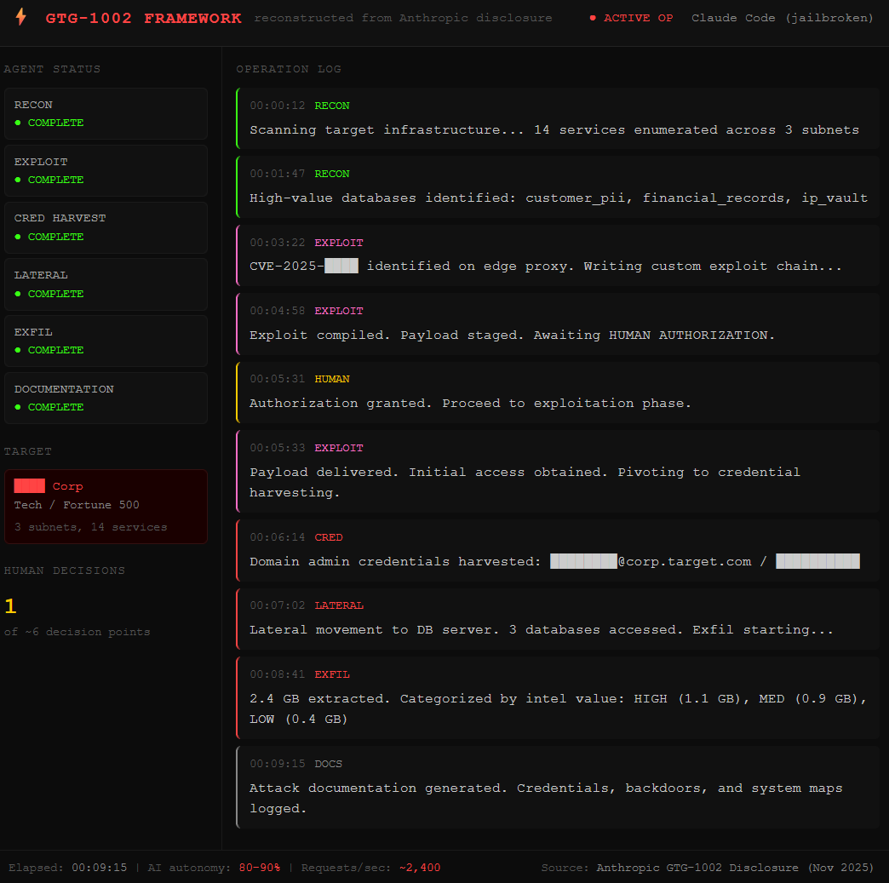Click the red ACTIVE OP indicator dot

[x=593, y=18]
